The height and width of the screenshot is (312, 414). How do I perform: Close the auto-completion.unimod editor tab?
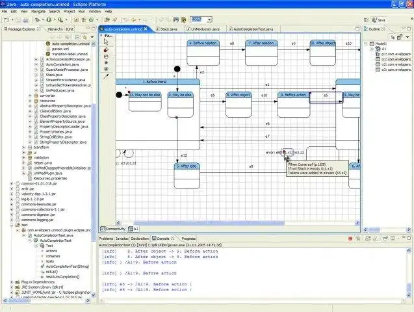(145, 29)
